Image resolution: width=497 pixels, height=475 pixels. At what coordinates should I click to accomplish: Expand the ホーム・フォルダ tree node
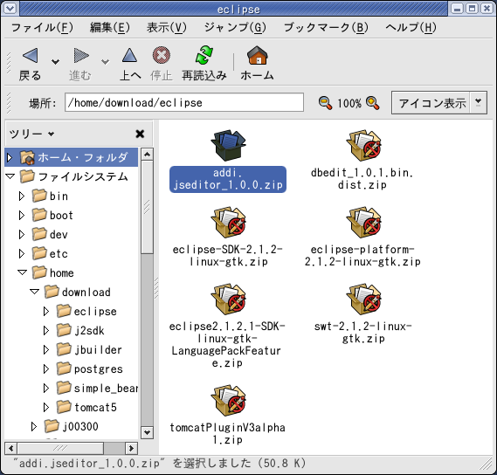[10, 157]
